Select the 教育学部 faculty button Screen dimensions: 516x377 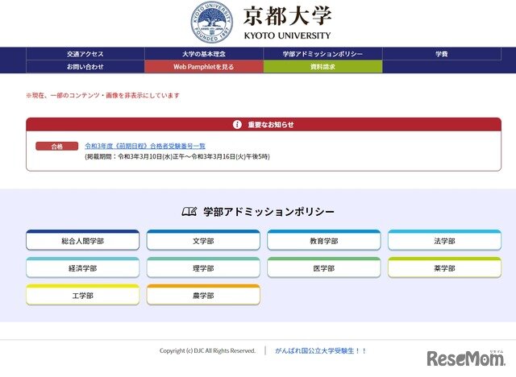pos(324,240)
